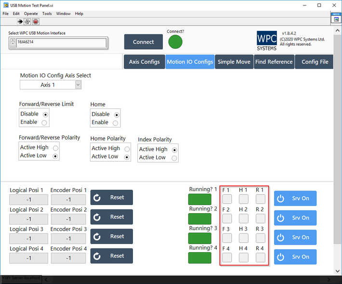Click the Srv On button for axis 1
Image resolution: width=342 pixels, height=284 pixels.
click(x=295, y=198)
